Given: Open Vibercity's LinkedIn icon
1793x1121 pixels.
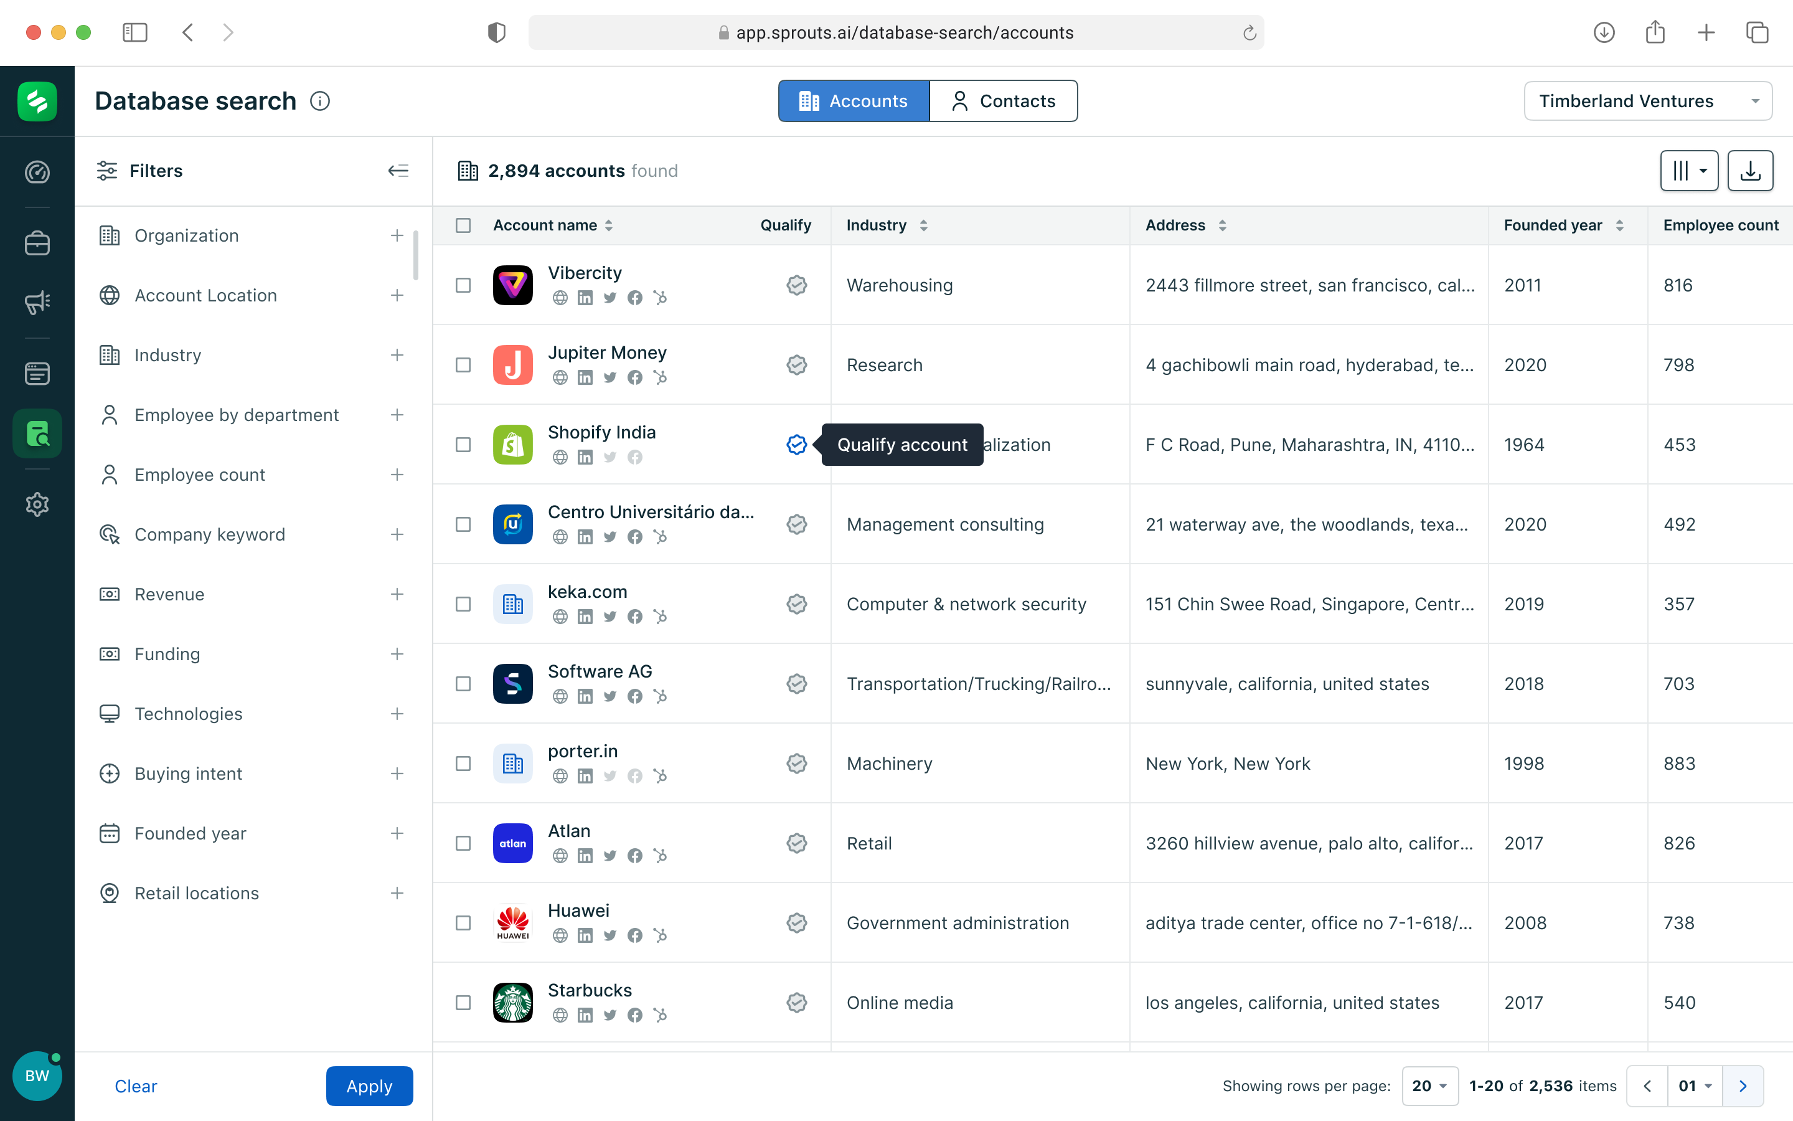Looking at the screenshot, I should pyautogui.click(x=585, y=297).
